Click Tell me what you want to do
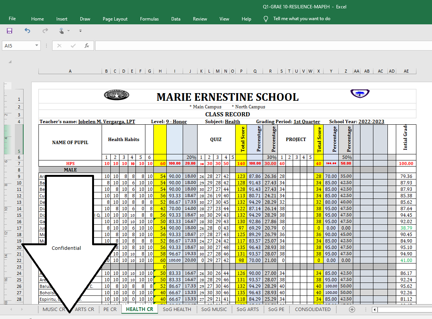Viewport: 432px width, 319px height. pyautogui.click(x=302, y=19)
